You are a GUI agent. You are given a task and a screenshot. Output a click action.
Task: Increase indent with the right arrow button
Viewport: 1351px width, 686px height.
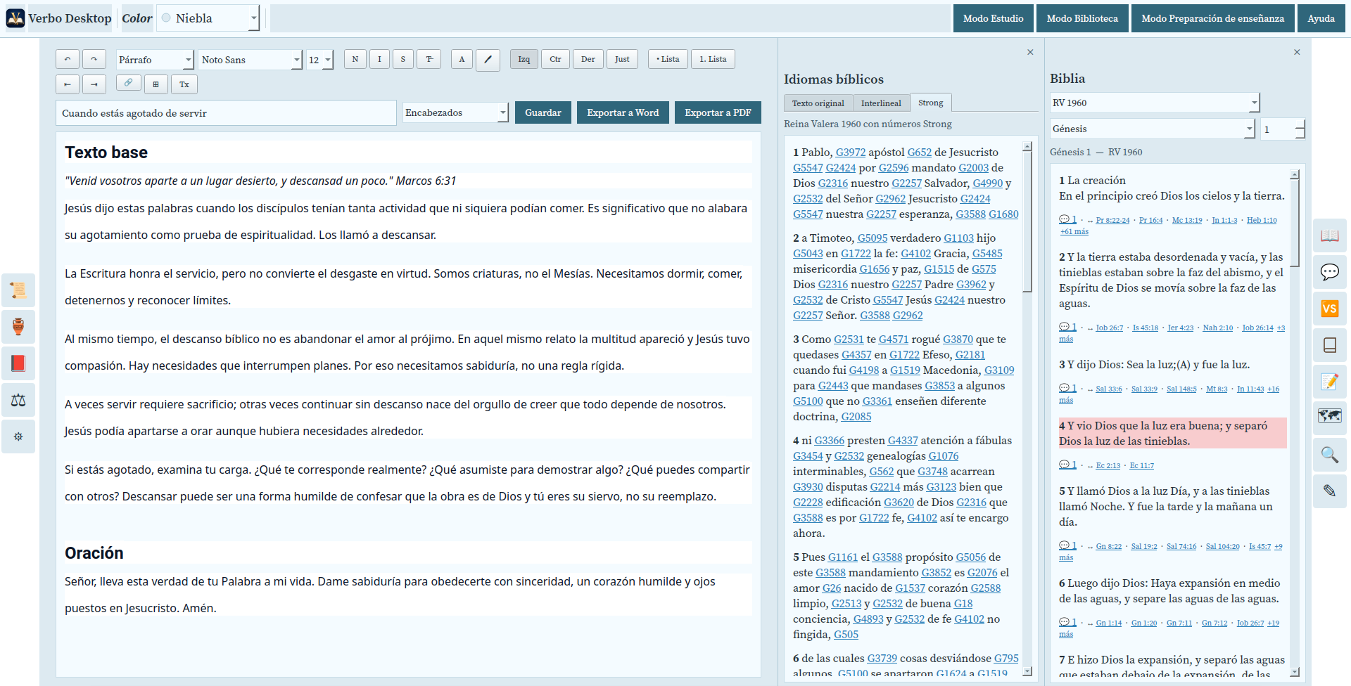pyautogui.click(x=94, y=84)
